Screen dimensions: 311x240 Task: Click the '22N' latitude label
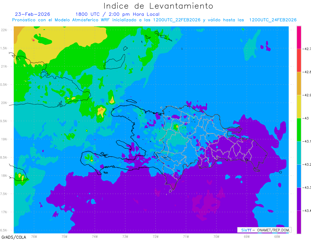(x=4, y=30)
